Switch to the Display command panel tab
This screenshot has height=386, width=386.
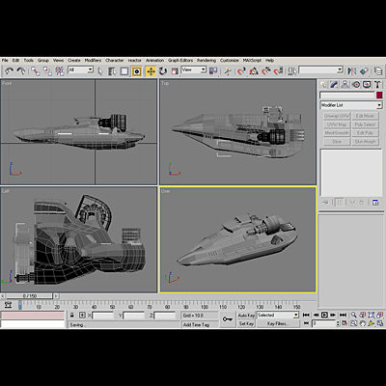tap(367, 85)
